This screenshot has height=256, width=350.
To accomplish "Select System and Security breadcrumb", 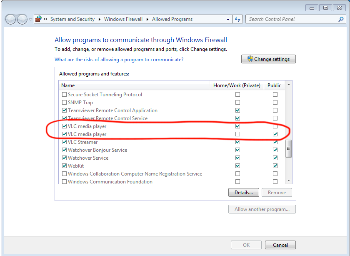I will [72, 19].
